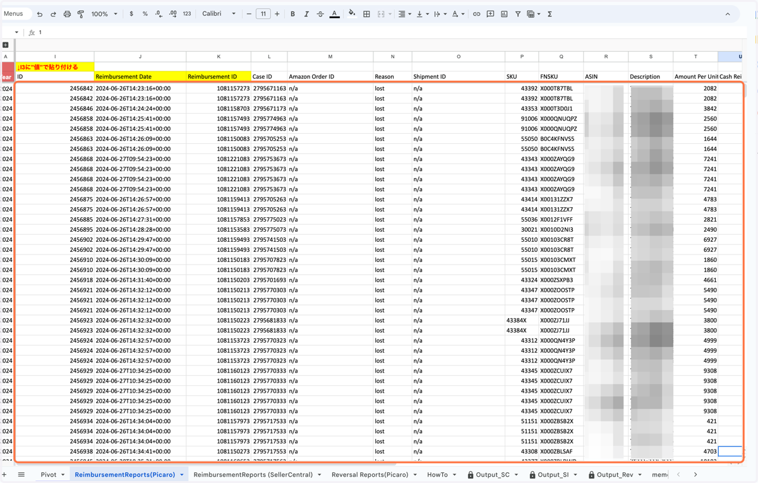This screenshot has height=483, width=758.
Task: Click the Menus button
Action: coord(13,13)
